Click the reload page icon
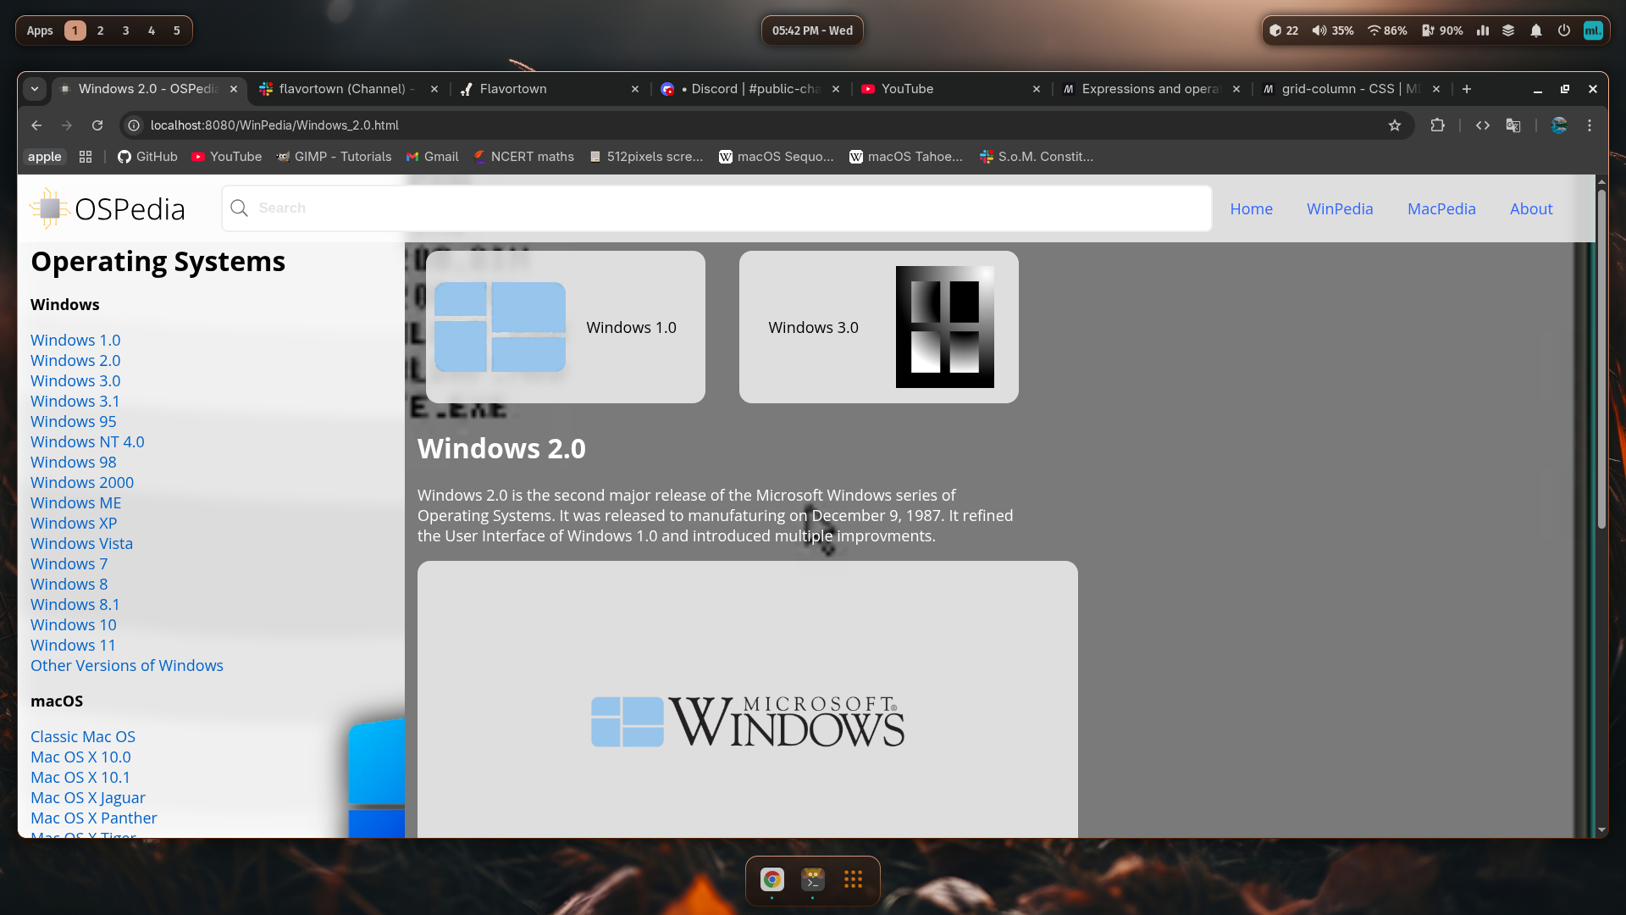The height and width of the screenshot is (915, 1626). [97, 125]
